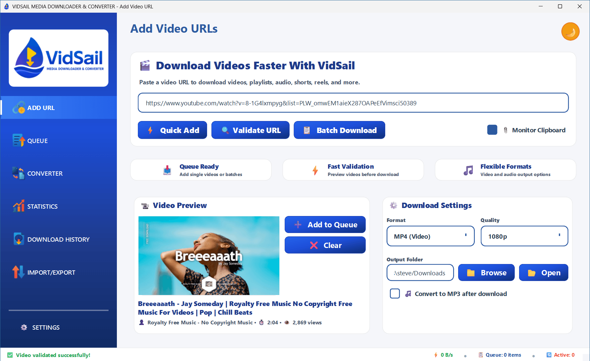The width and height of the screenshot is (590, 361).
Task: Click the Output Folder path field
Action: 420,273
